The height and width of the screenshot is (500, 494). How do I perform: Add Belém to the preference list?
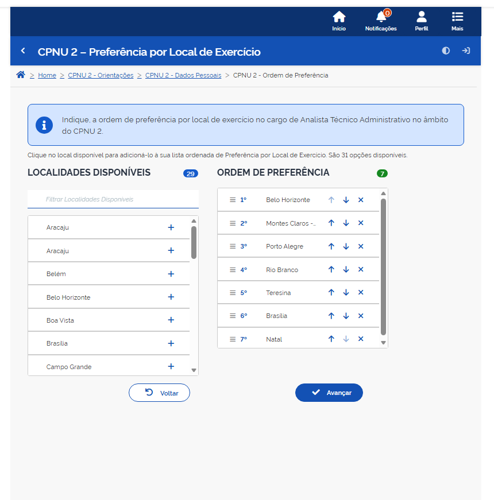[171, 274]
